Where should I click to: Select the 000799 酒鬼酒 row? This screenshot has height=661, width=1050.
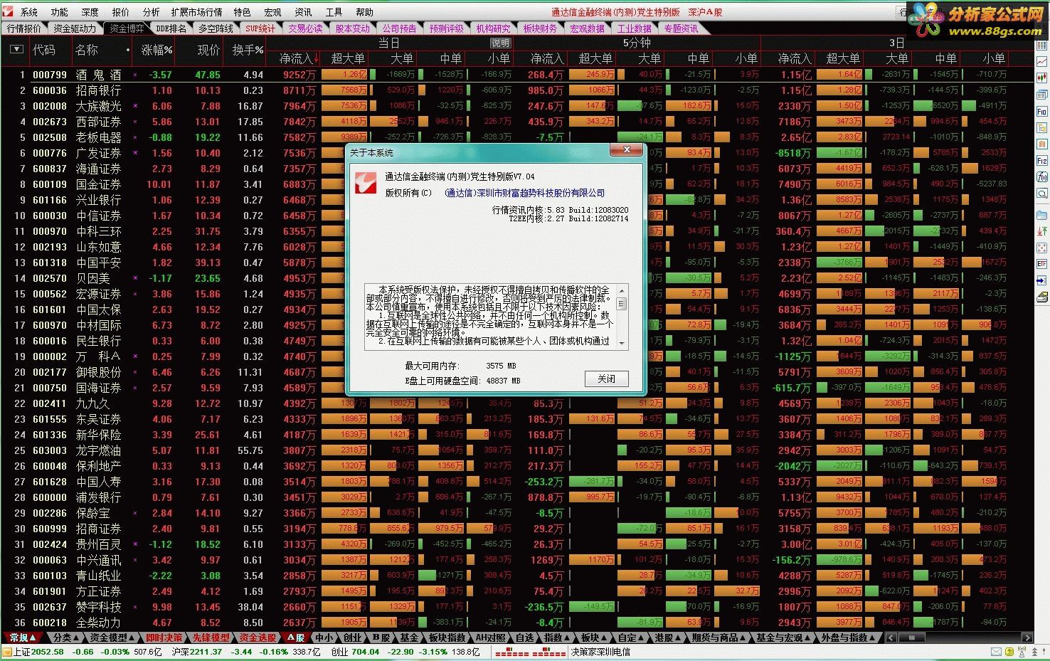(516, 74)
